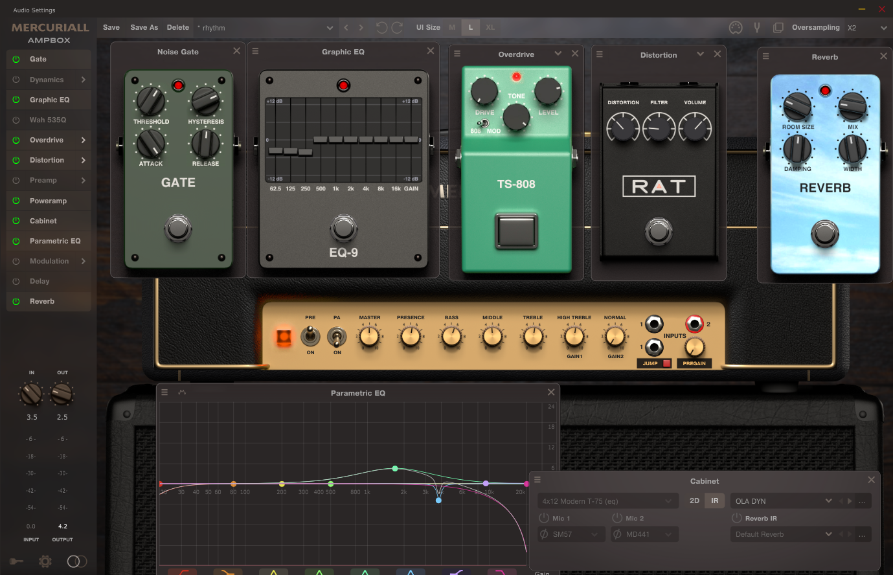This screenshot has height=575, width=893.
Task: Toggle the Mic 1 power button in the Cabinet panel
Action: point(544,518)
